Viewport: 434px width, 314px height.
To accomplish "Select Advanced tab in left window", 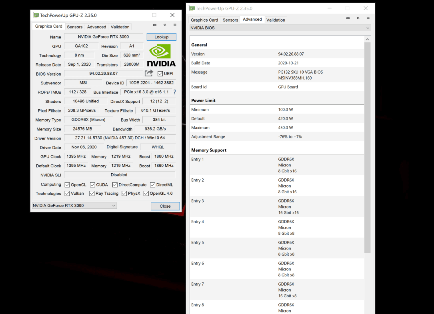I will tap(96, 27).
